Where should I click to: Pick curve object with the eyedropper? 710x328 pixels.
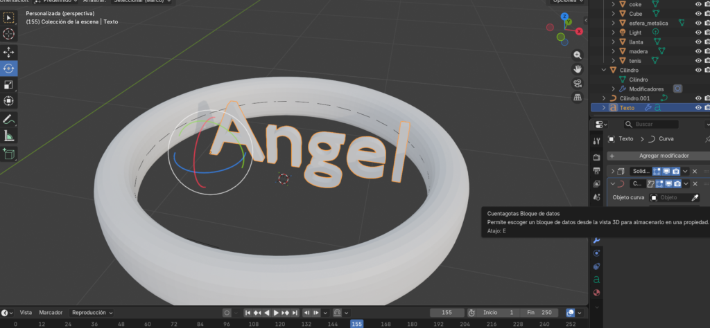tap(695, 197)
